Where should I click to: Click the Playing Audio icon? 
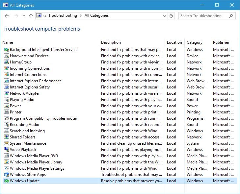(x=7, y=100)
